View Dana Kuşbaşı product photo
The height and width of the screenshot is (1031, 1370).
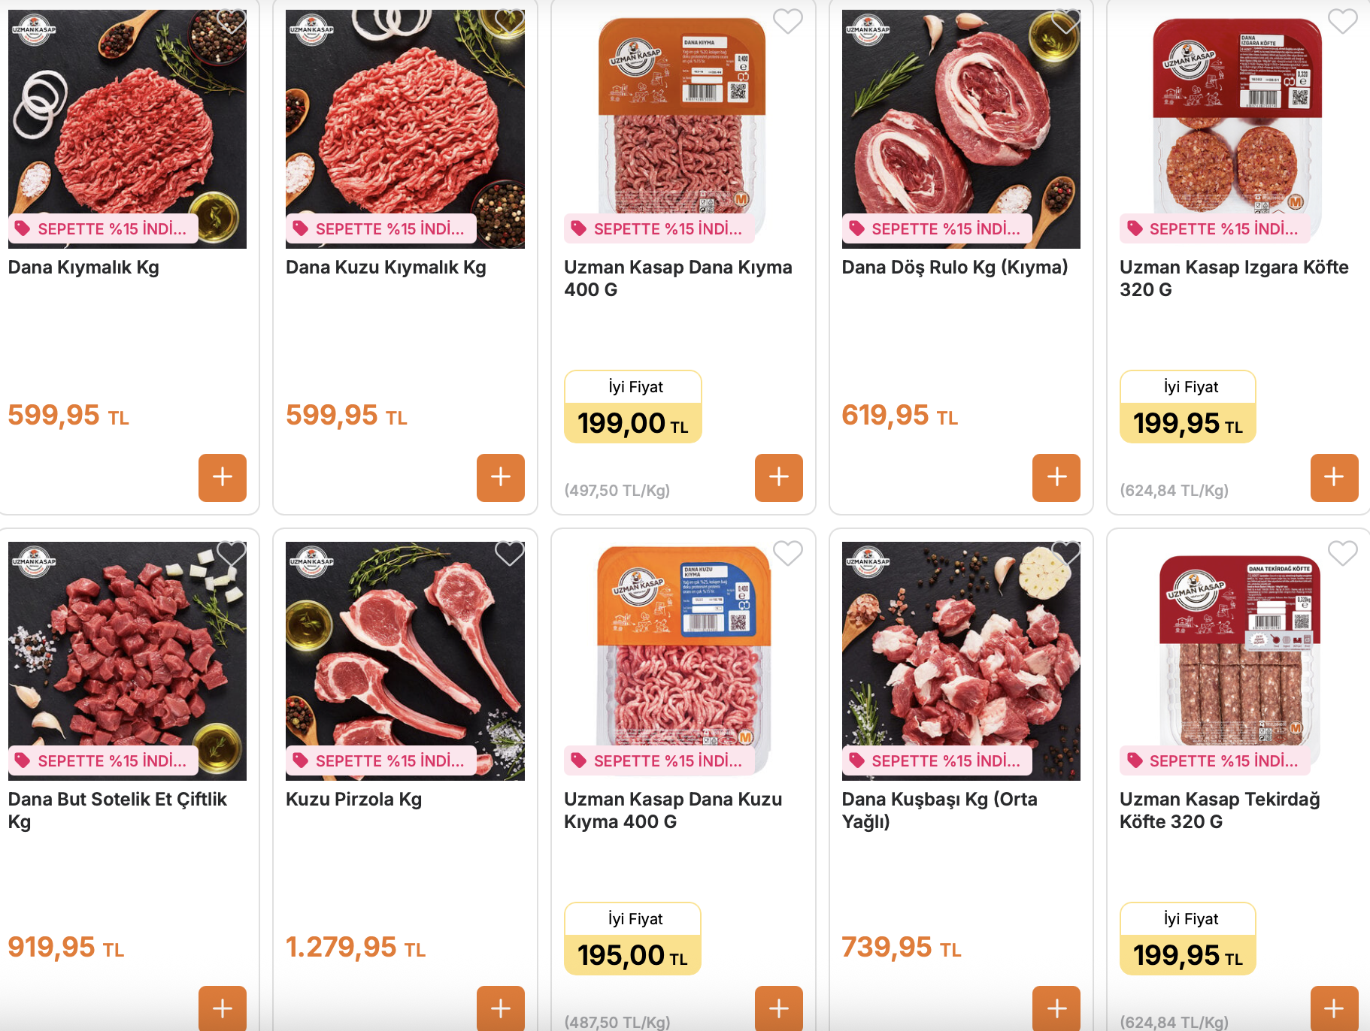point(961,661)
